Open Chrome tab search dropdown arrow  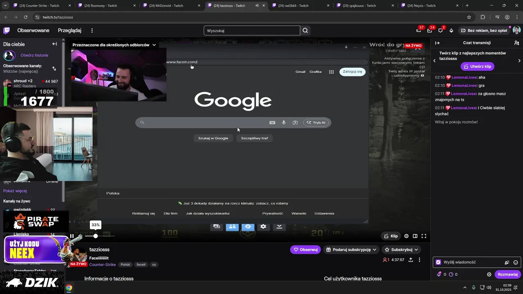[x=5, y=5]
